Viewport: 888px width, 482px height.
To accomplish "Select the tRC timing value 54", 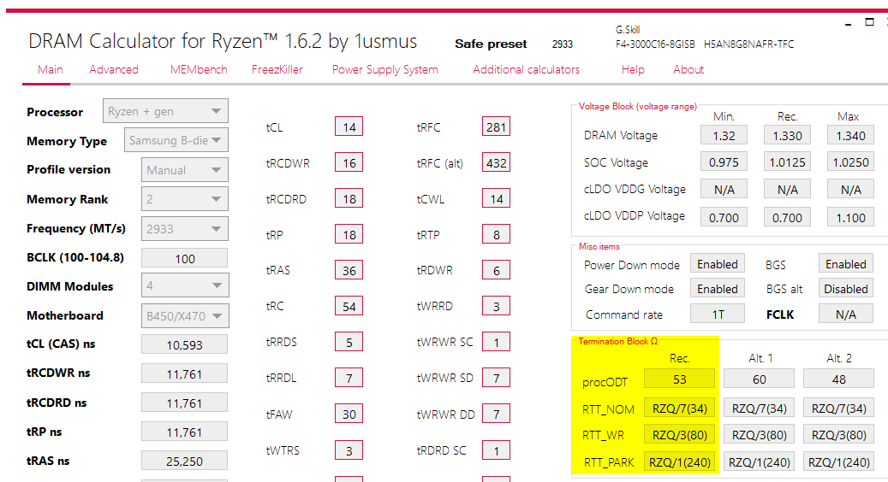I will pyautogui.click(x=349, y=306).
